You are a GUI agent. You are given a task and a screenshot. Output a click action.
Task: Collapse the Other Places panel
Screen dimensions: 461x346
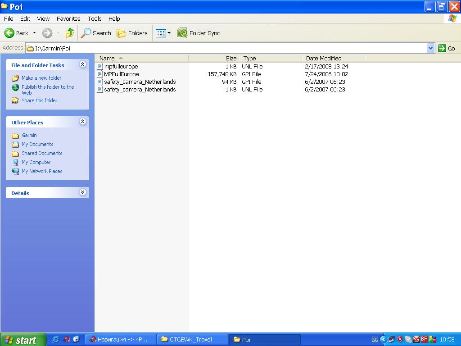coord(83,122)
